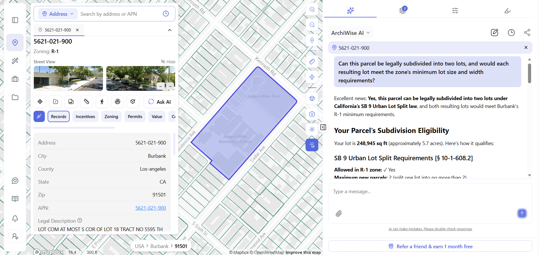This screenshot has height=255, width=539.
Task: Remove the 5621-021-900 chat context chip
Action: 526,48
